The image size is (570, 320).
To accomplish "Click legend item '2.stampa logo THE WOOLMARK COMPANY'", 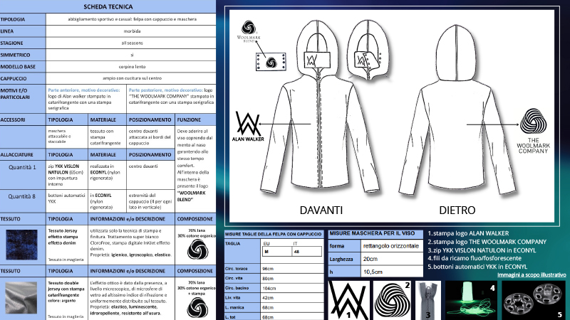I will 487,242.
